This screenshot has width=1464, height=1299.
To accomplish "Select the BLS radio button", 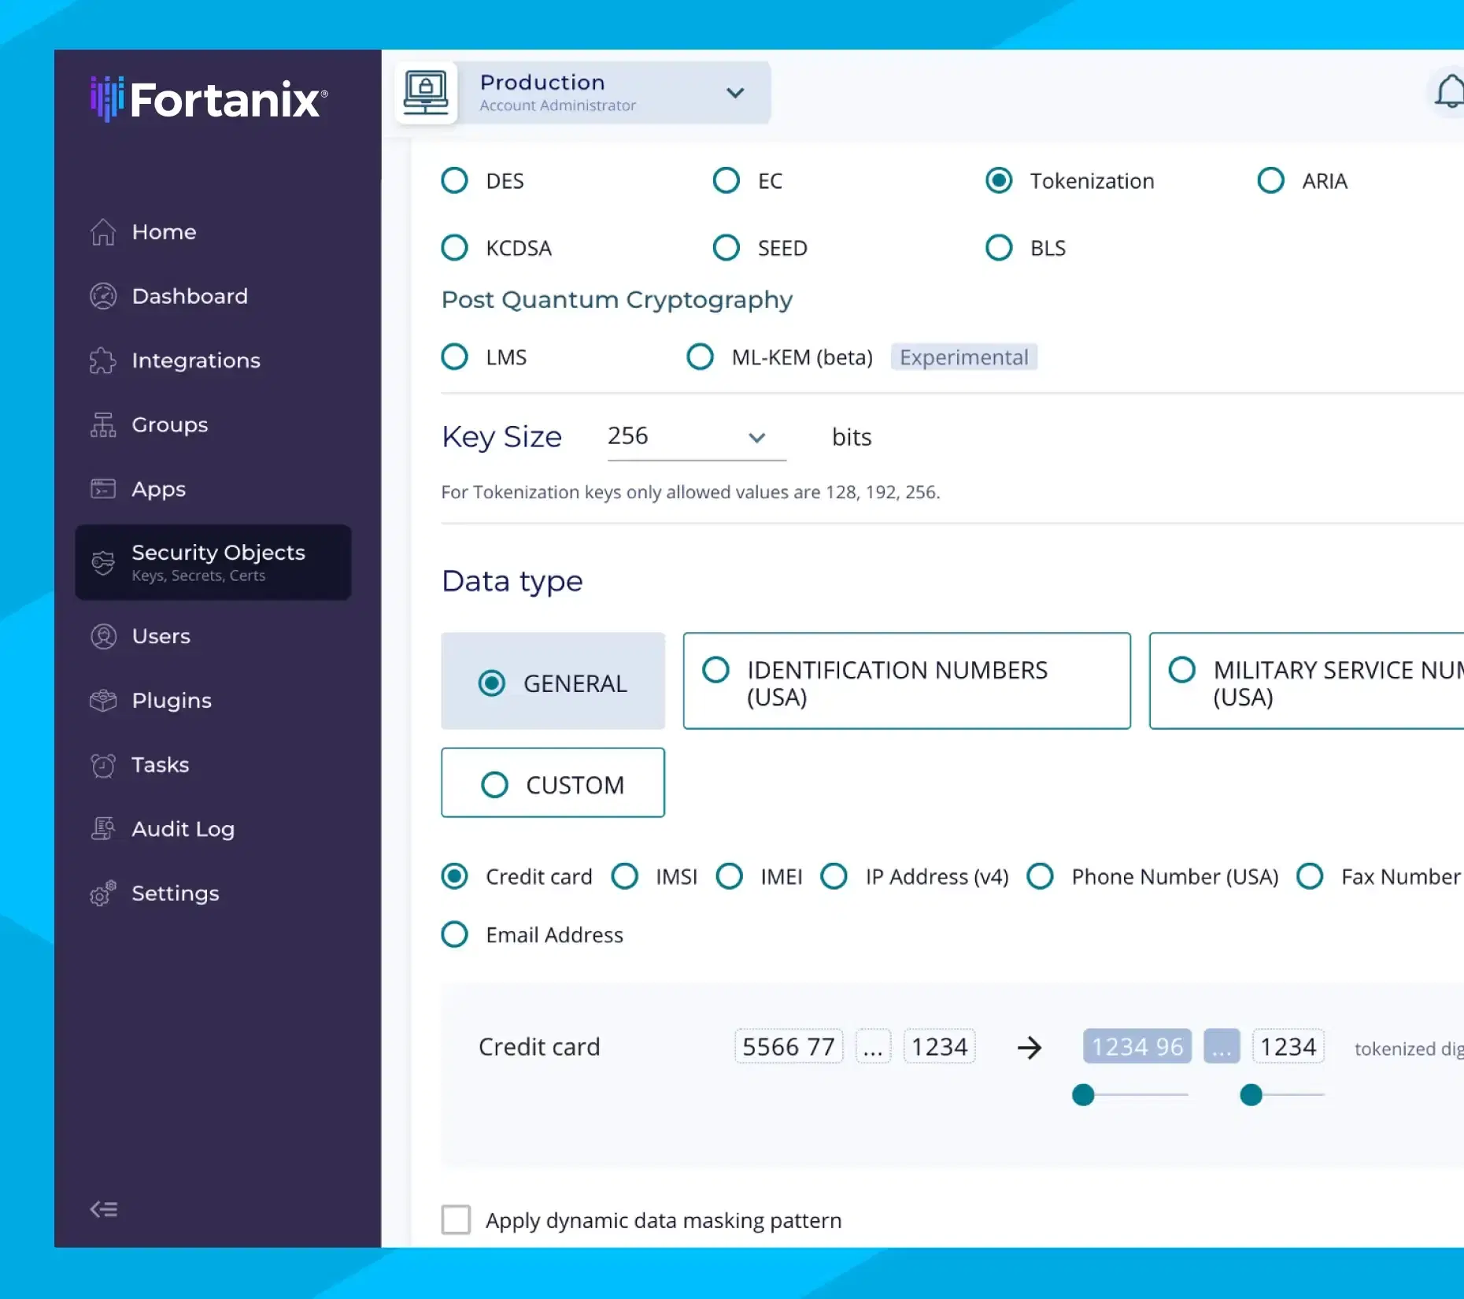I will click(999, 247).
